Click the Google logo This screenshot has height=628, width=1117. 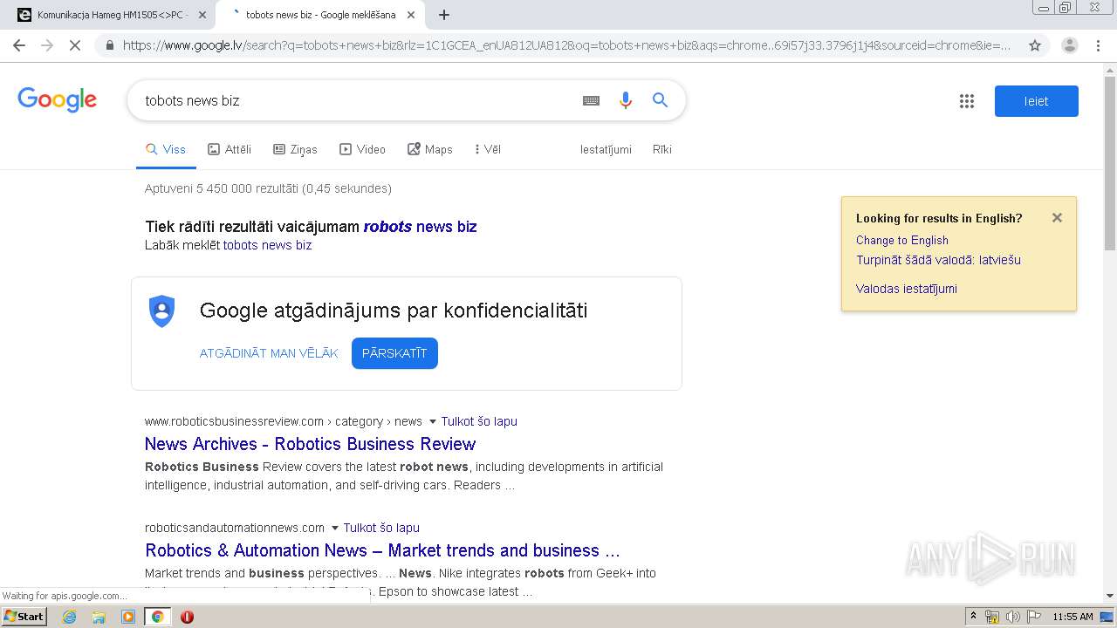[57, 99]
